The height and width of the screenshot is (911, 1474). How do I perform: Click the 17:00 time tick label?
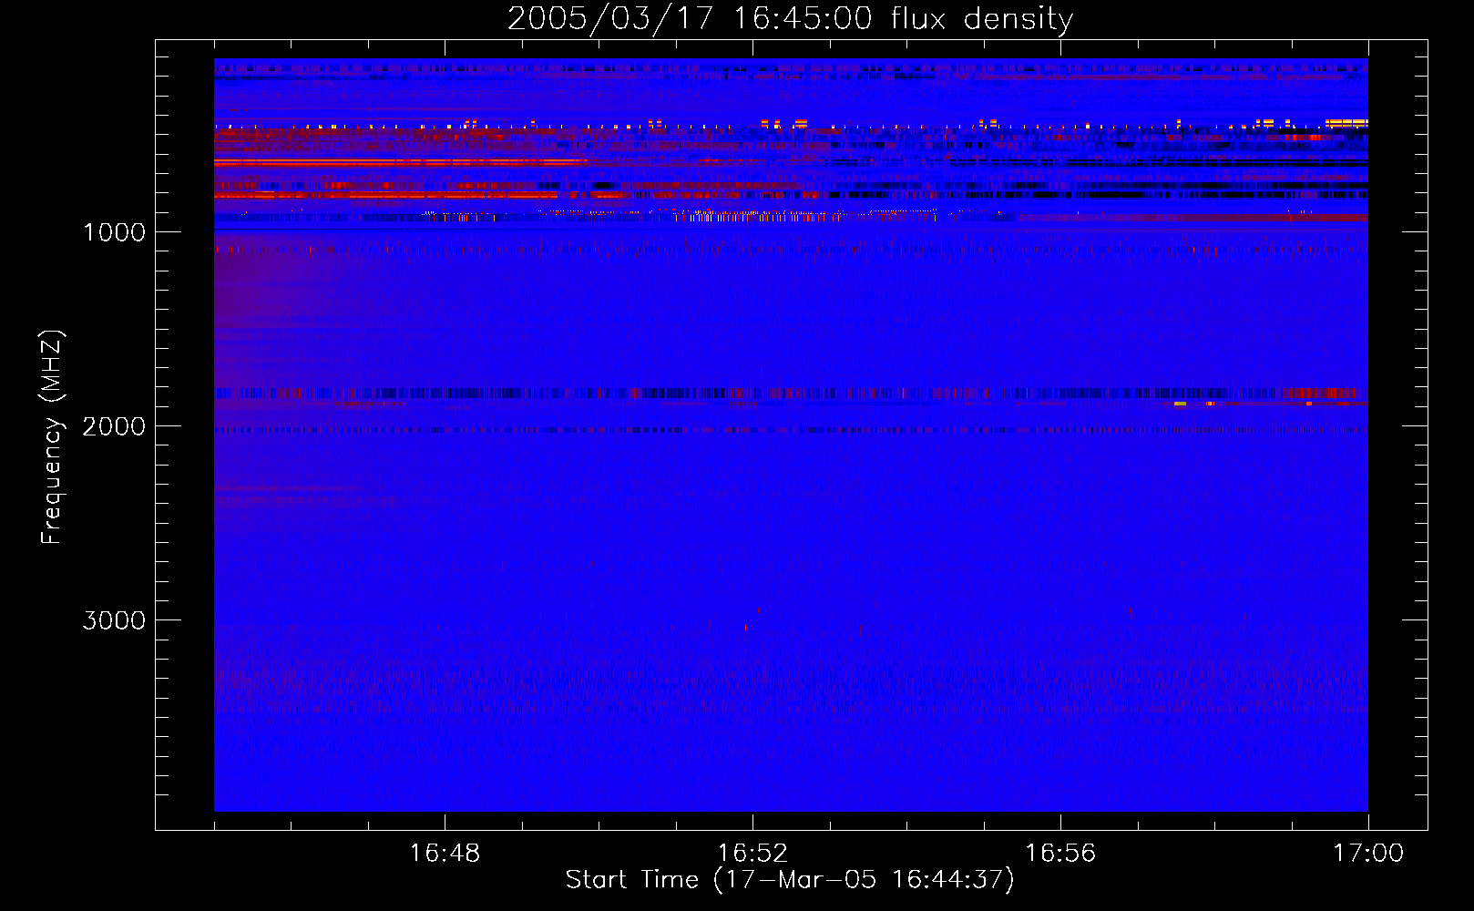point(1368,854)
